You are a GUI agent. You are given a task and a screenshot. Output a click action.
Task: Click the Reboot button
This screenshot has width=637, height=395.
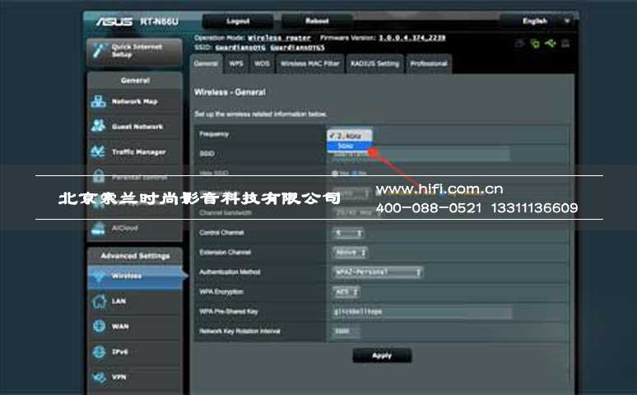[x=317, y=21]
